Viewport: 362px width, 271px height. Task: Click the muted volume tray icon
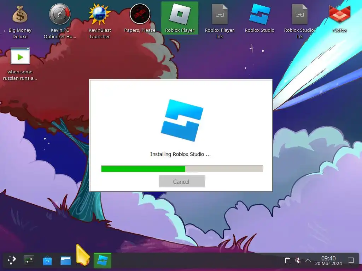point(298,260)
